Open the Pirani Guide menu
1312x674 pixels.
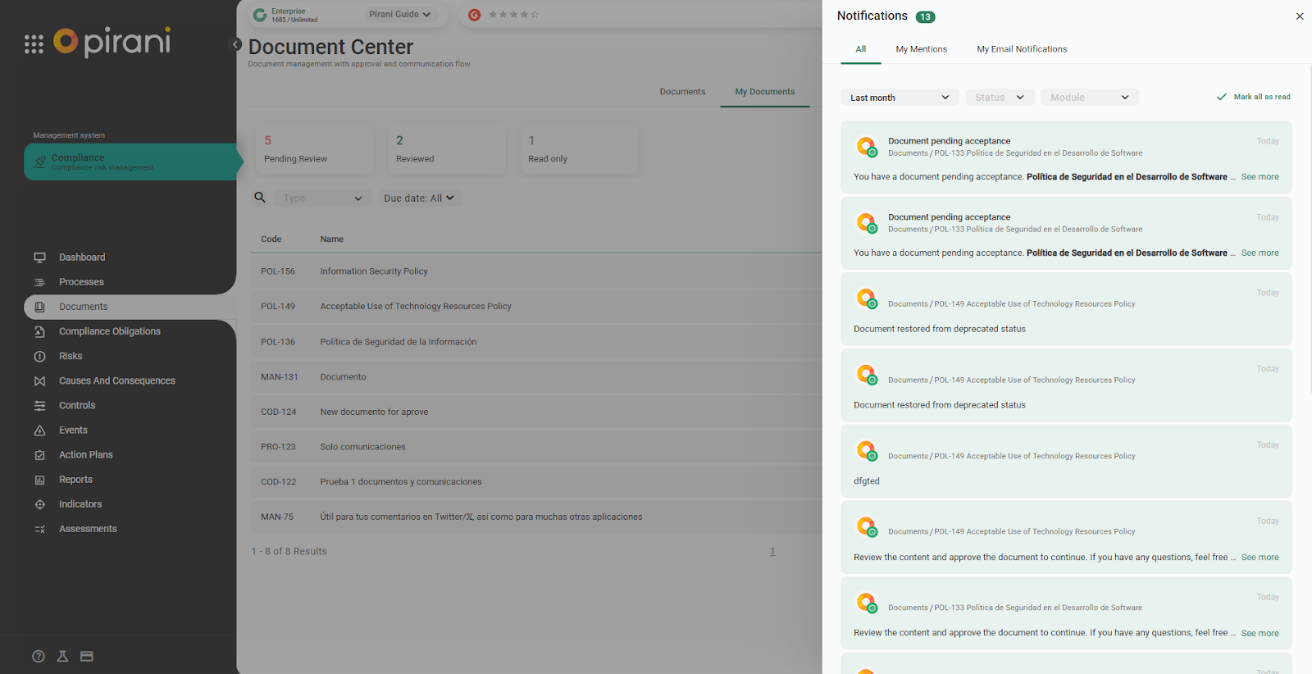[399, 15]
